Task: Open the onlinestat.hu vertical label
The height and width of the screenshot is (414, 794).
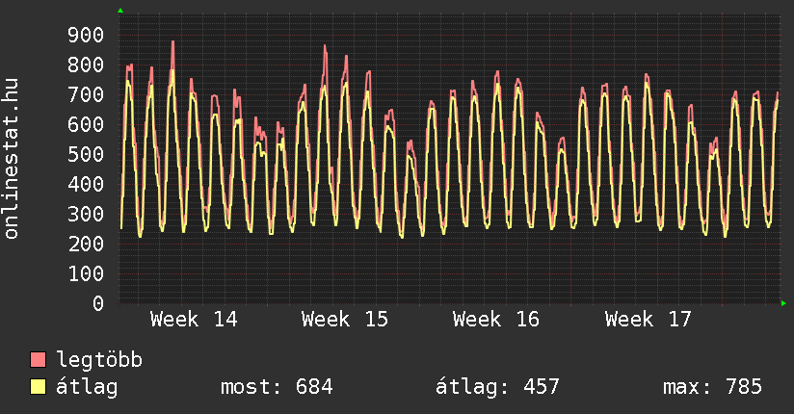Action: (12, 159)
